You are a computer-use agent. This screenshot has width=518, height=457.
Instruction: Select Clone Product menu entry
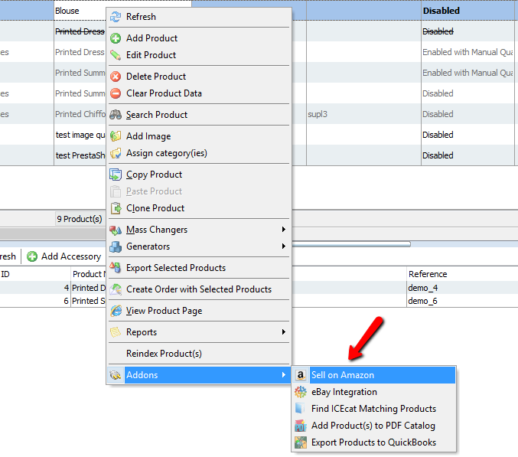tap(199, 208)
